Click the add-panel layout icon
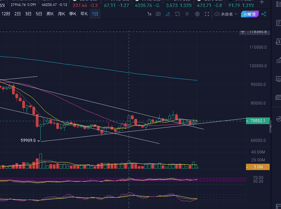Image resolution: width=281 pixels, height=209 pixels. pyautogui.click(x=178, y=14)
